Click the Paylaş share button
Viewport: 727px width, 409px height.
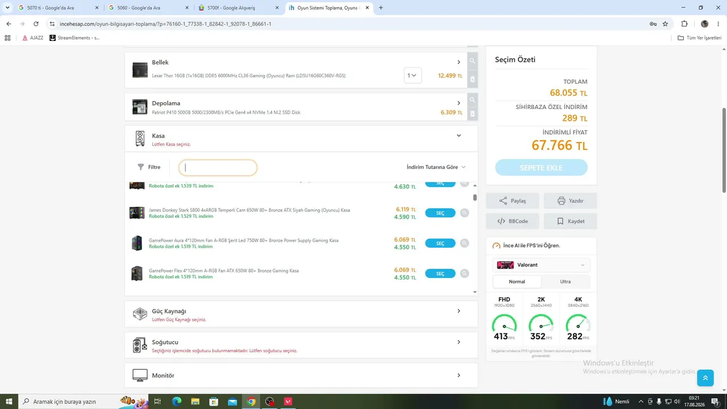tap(512, 201)
